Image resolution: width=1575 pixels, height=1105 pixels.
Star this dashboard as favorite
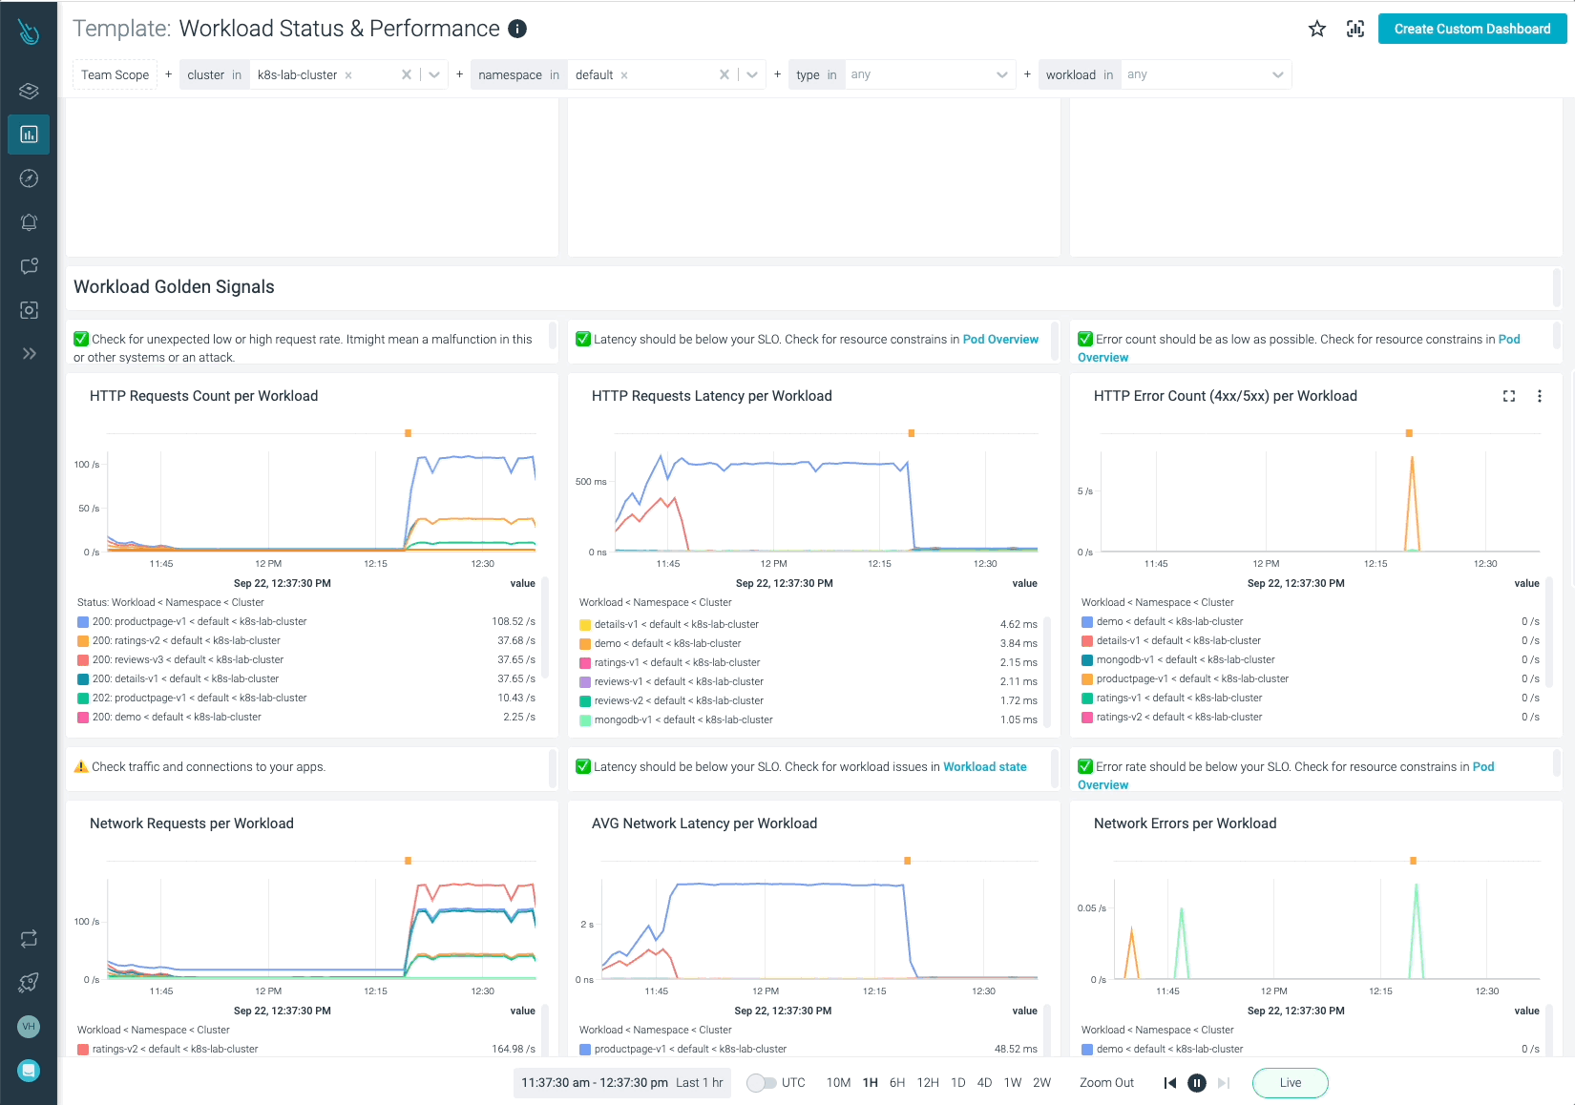point(1317,29)
